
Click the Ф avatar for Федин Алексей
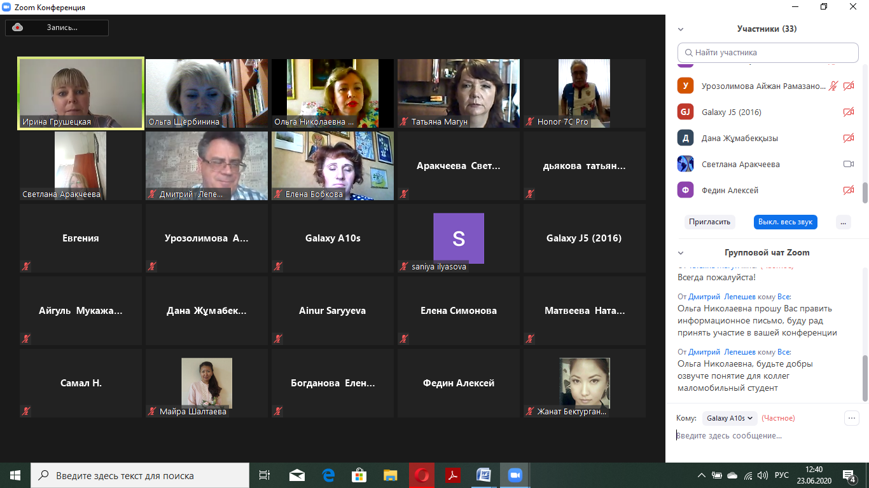pos(685,190)
